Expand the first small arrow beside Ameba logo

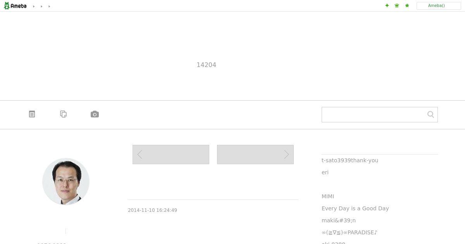pyautogui.click(x=34, y=6)
